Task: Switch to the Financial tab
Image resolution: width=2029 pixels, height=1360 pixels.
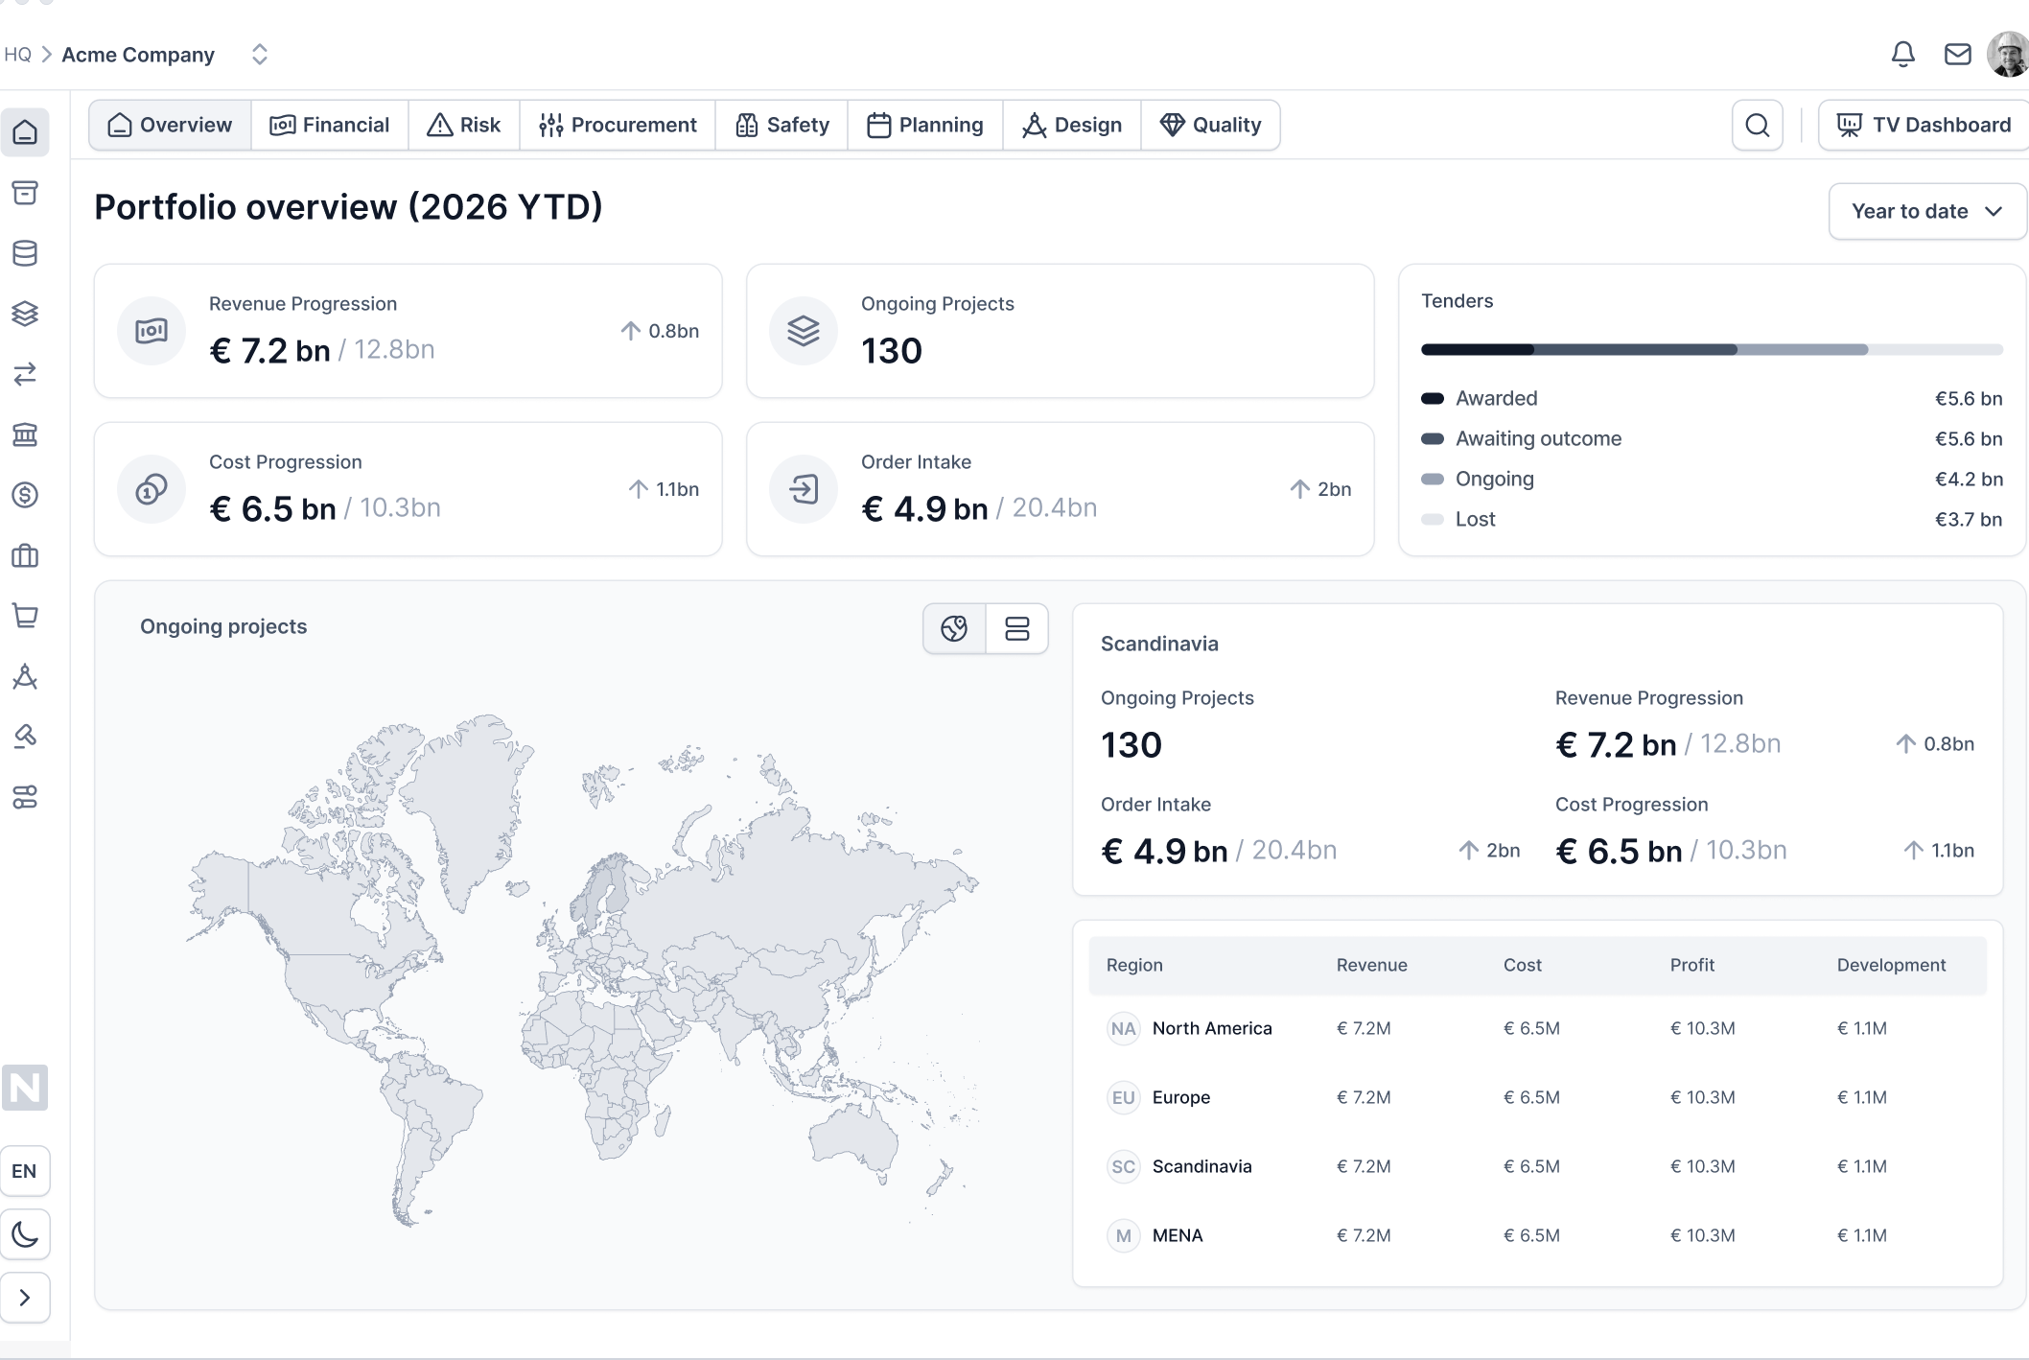Action: 330,126
